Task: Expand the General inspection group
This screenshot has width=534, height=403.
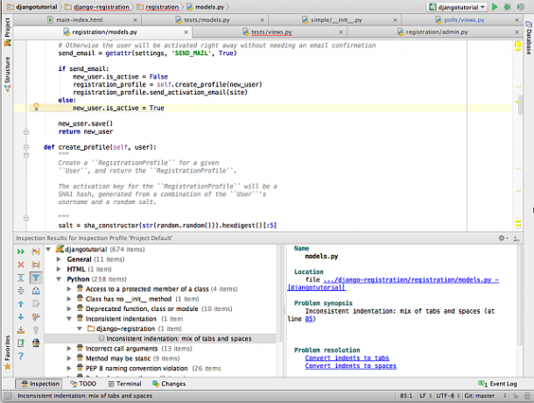Action: 59,259
